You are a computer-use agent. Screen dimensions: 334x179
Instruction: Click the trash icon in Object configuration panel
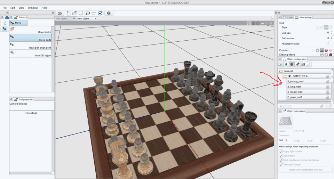point(331,106)
